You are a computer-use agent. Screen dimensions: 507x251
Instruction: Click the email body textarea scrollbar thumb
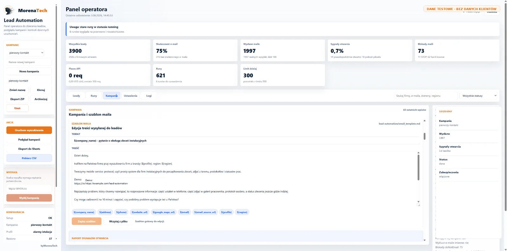pos(418,168)
